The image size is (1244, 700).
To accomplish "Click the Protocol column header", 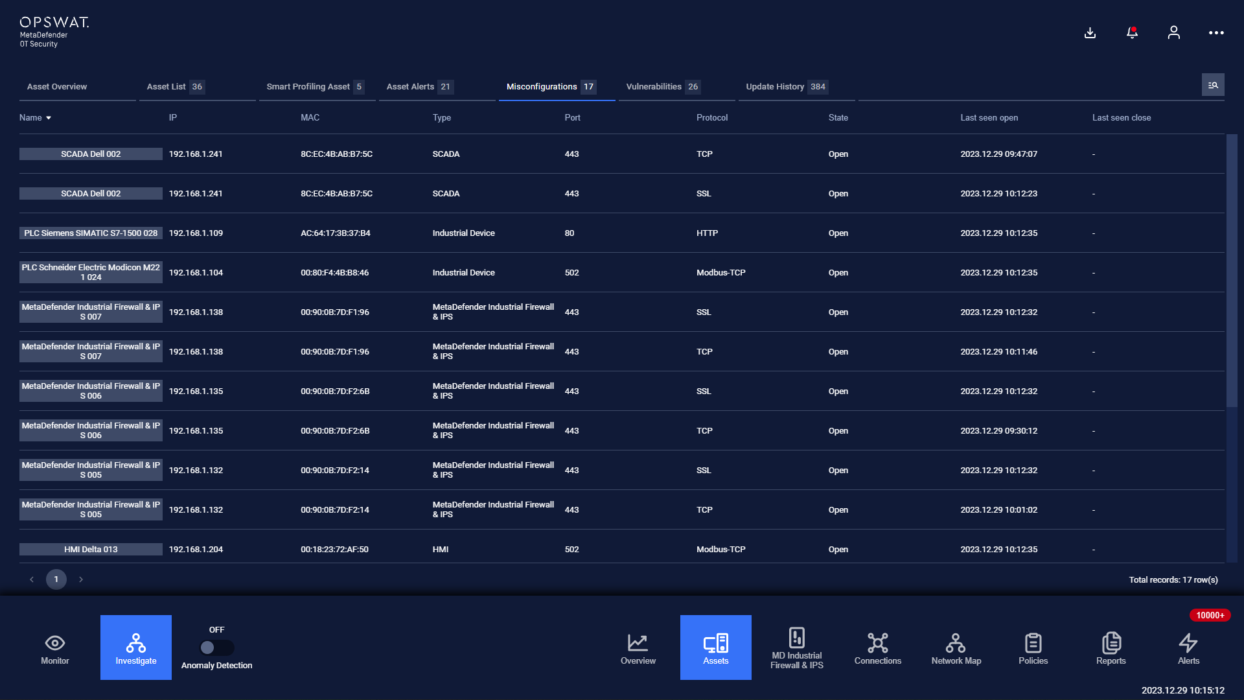I will coord(712,118).
